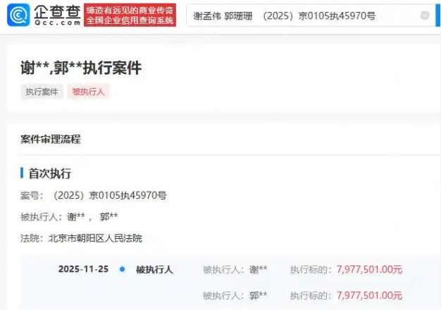Click the blue timeline dot for 2025-11-25
Screen dimensions: 441x310
(x=122, y=269)
